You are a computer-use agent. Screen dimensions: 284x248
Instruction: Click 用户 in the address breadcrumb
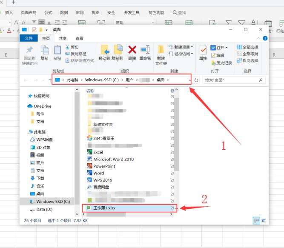(129, 80)
